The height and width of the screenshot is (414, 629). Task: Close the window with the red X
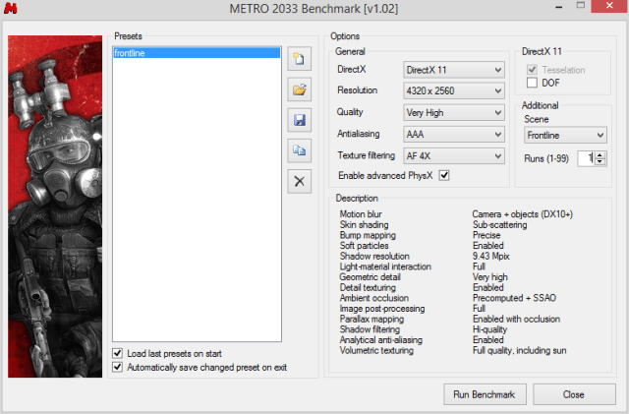609,6
